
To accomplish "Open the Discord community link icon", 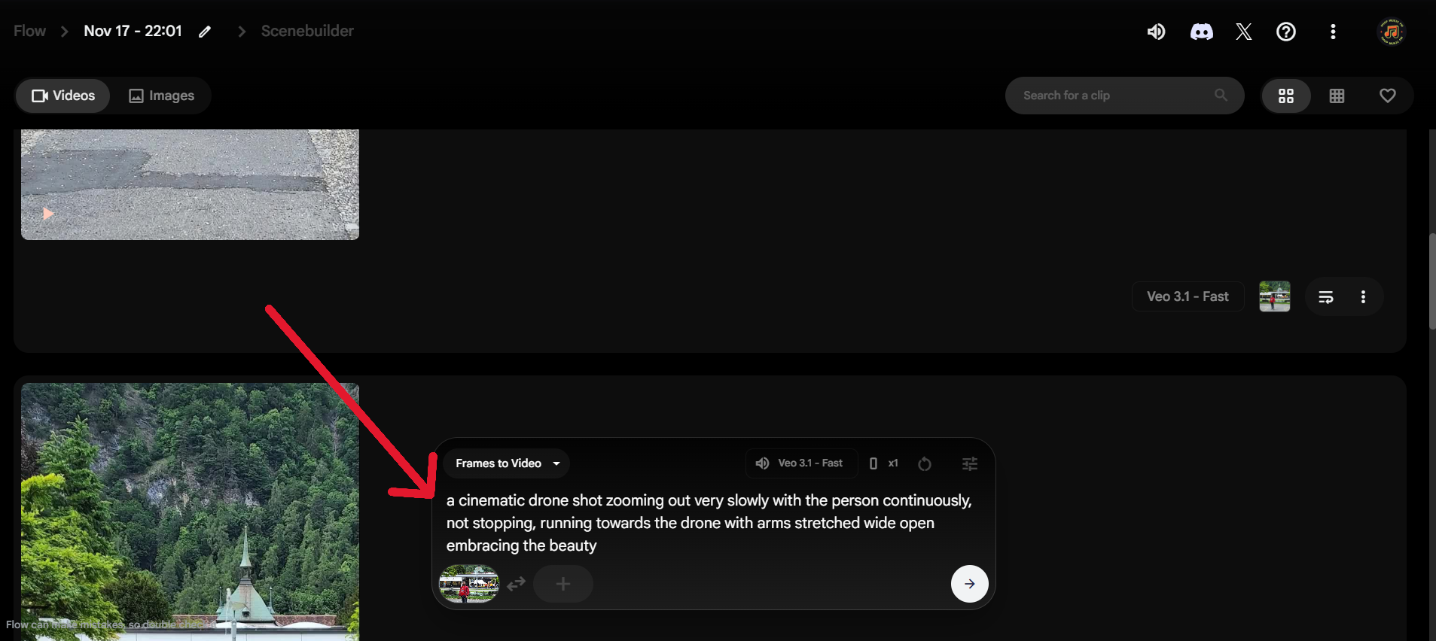I will click(x=1201, y=32).
